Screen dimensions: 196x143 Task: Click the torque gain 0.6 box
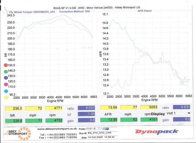pyautogui.click(x=86, y=120)
